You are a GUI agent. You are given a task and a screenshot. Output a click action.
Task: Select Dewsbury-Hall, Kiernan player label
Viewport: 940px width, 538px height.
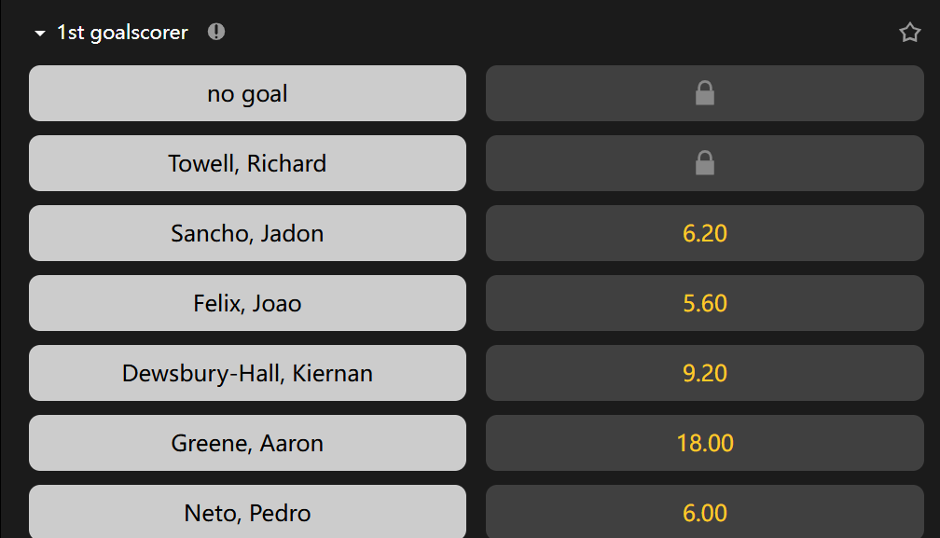click(247, 373)
